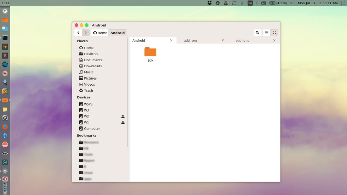Screen dimensions: 347x195
Task: Open the magnifier search dock icon
Action: point(5,82)
